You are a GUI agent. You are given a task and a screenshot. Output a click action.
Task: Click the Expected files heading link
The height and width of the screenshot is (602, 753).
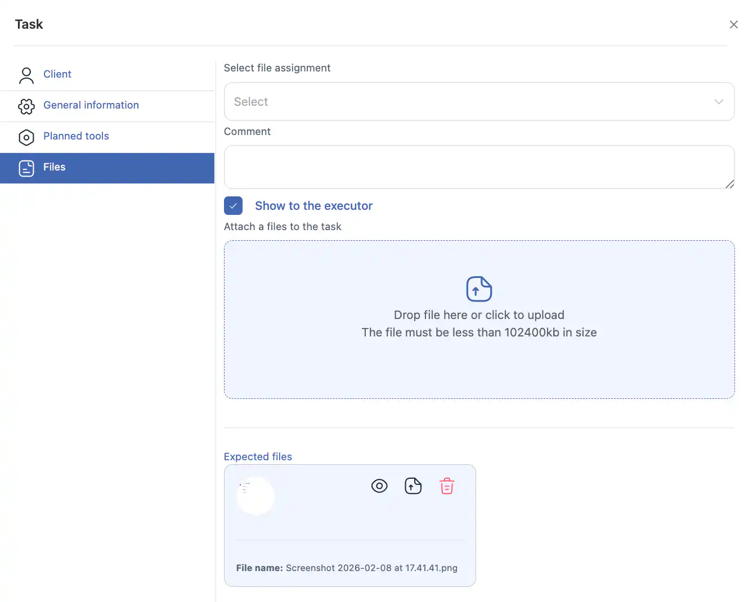point(258,457)
